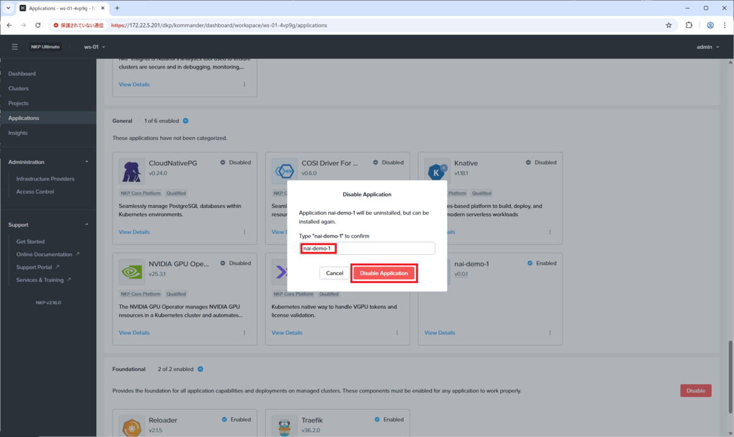Open the admin user menu
Viewport: 734px width, 437px height.
click(x=708, y=46)
